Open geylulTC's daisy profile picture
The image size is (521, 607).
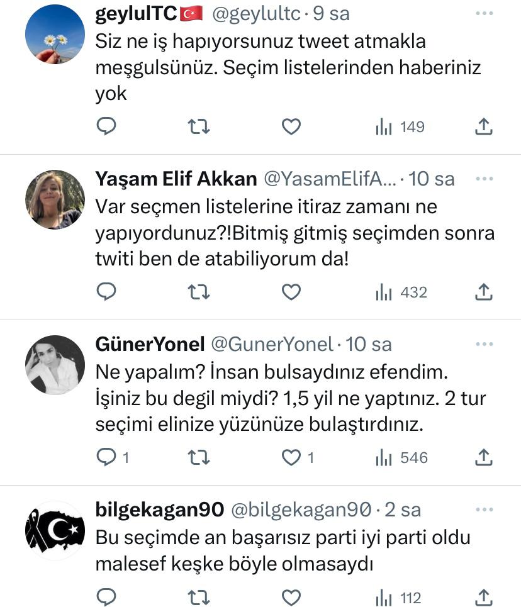click(x=55, y=35)
